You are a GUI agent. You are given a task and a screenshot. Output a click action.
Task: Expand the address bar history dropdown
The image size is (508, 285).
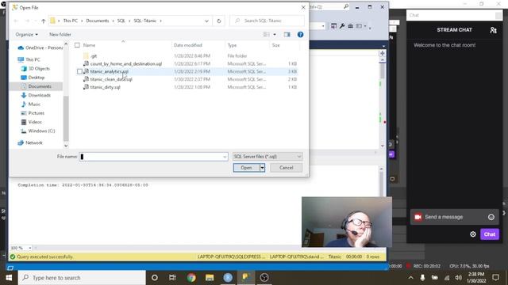pyautogui.click(x=206, y=21)
